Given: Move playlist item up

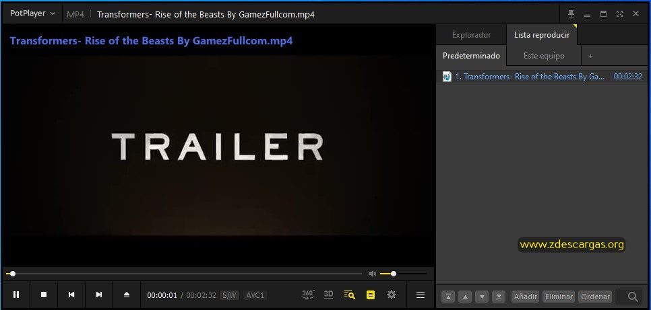Looking at the screenshot, I should coord(465,297).
